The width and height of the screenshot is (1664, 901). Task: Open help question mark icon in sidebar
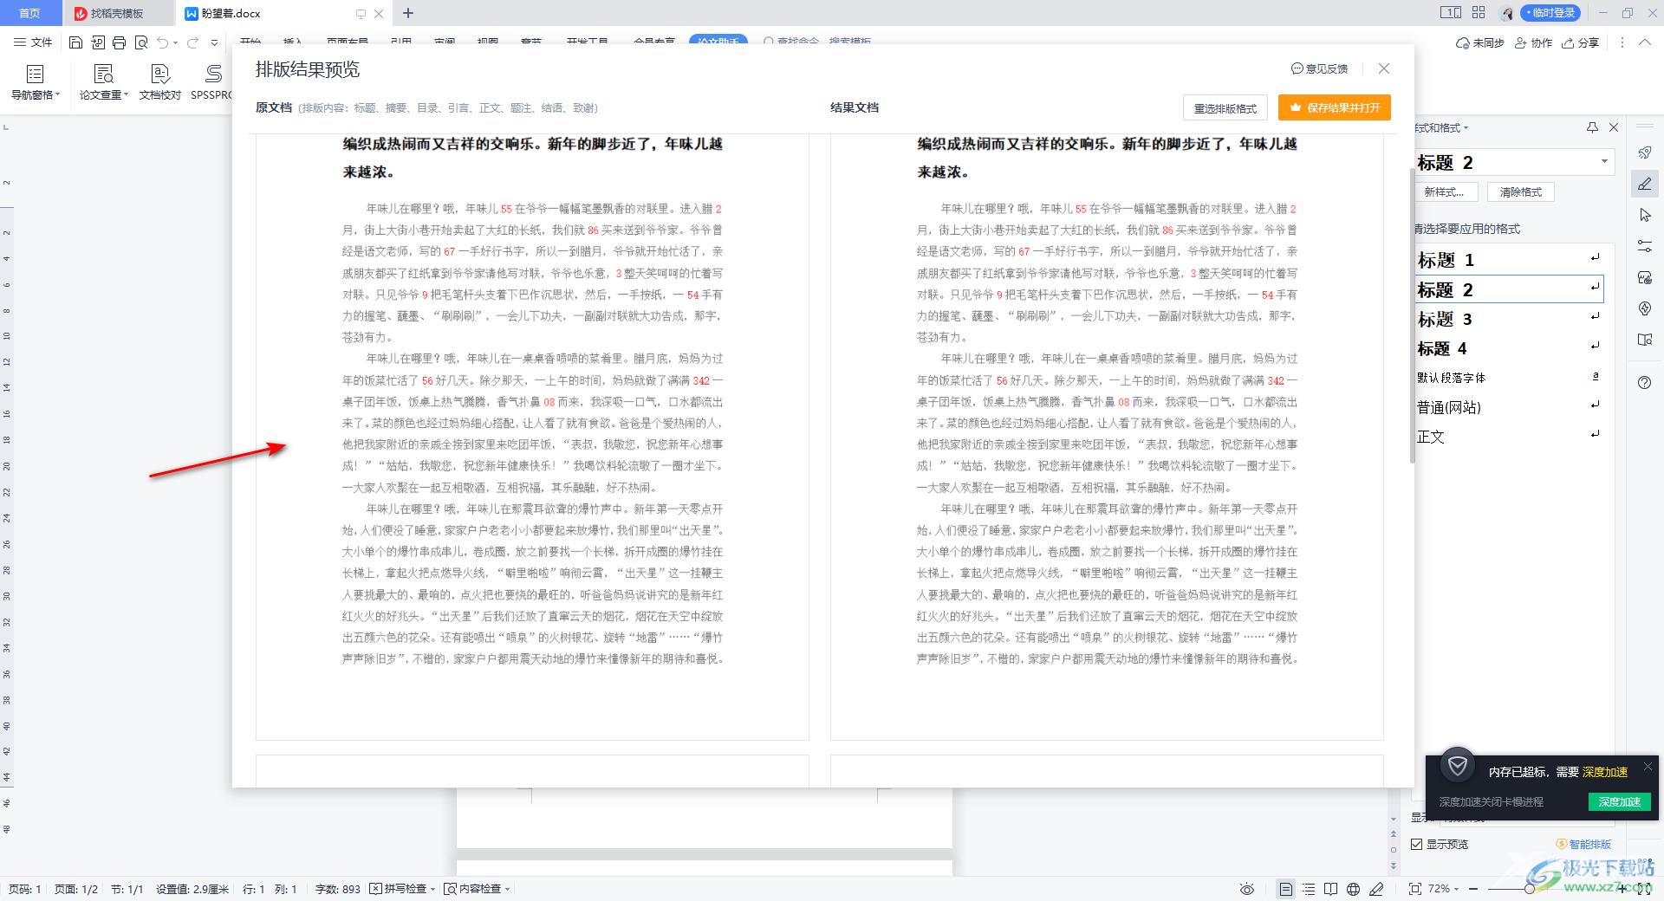(1645, 383)
